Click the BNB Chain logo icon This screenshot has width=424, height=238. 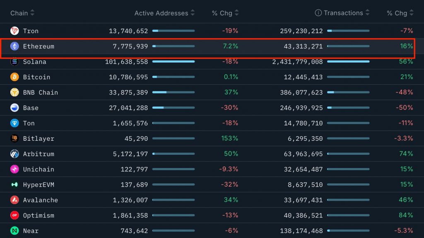pyautogui.click(x=14, y=92)
